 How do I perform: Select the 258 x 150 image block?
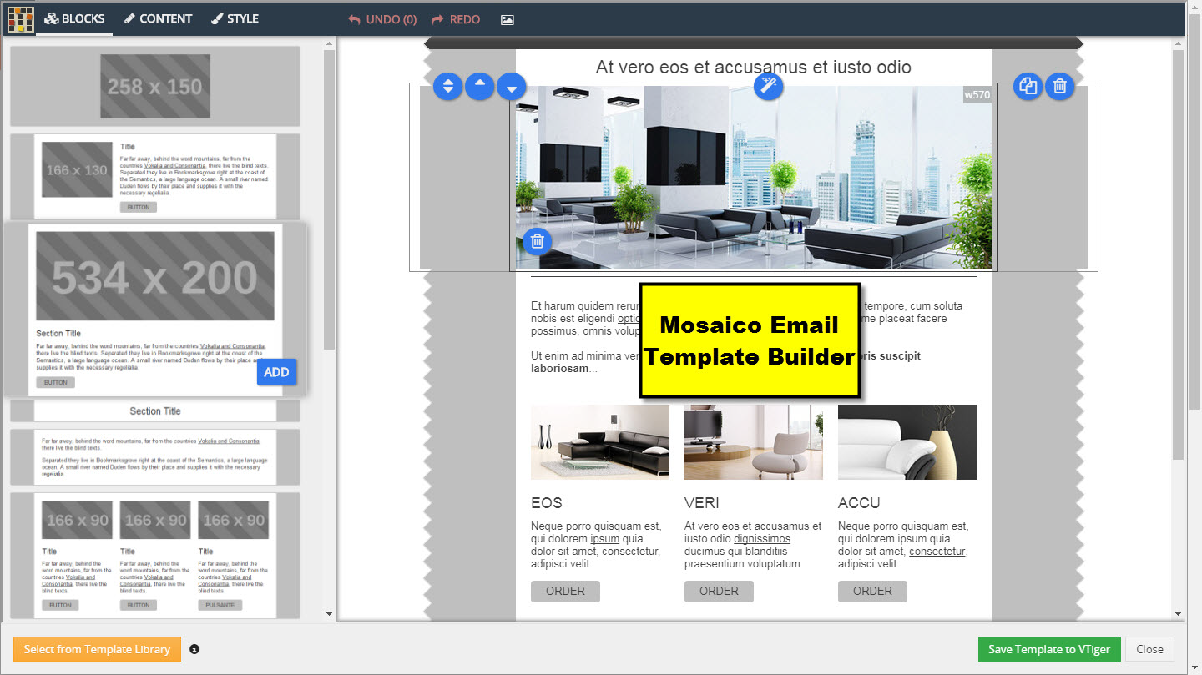(x=155, y=86)
